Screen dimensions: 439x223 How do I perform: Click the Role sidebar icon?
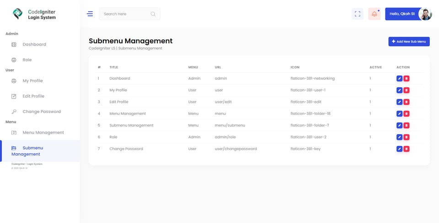coord(14,60)
